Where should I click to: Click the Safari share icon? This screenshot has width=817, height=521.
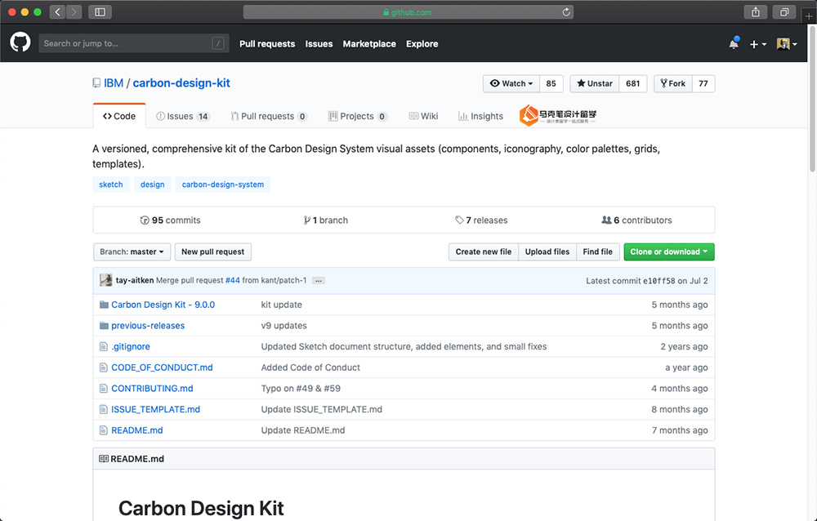[x=755, y=12]
